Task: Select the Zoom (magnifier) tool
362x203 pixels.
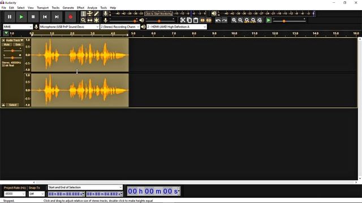Action: pyautogui.click(x=83, y=20)
